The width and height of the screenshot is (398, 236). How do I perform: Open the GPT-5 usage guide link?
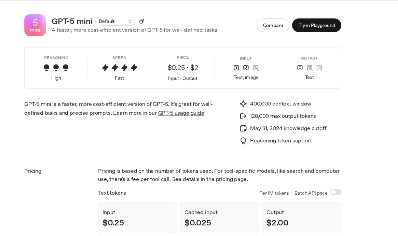click(x=181, y=113)
